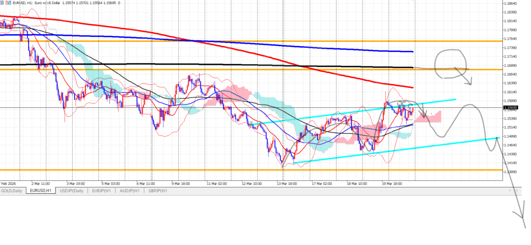The image size is (531, 245).
Task: Select the bottom orange horizontal support line
Action: [x=156, y=169]
